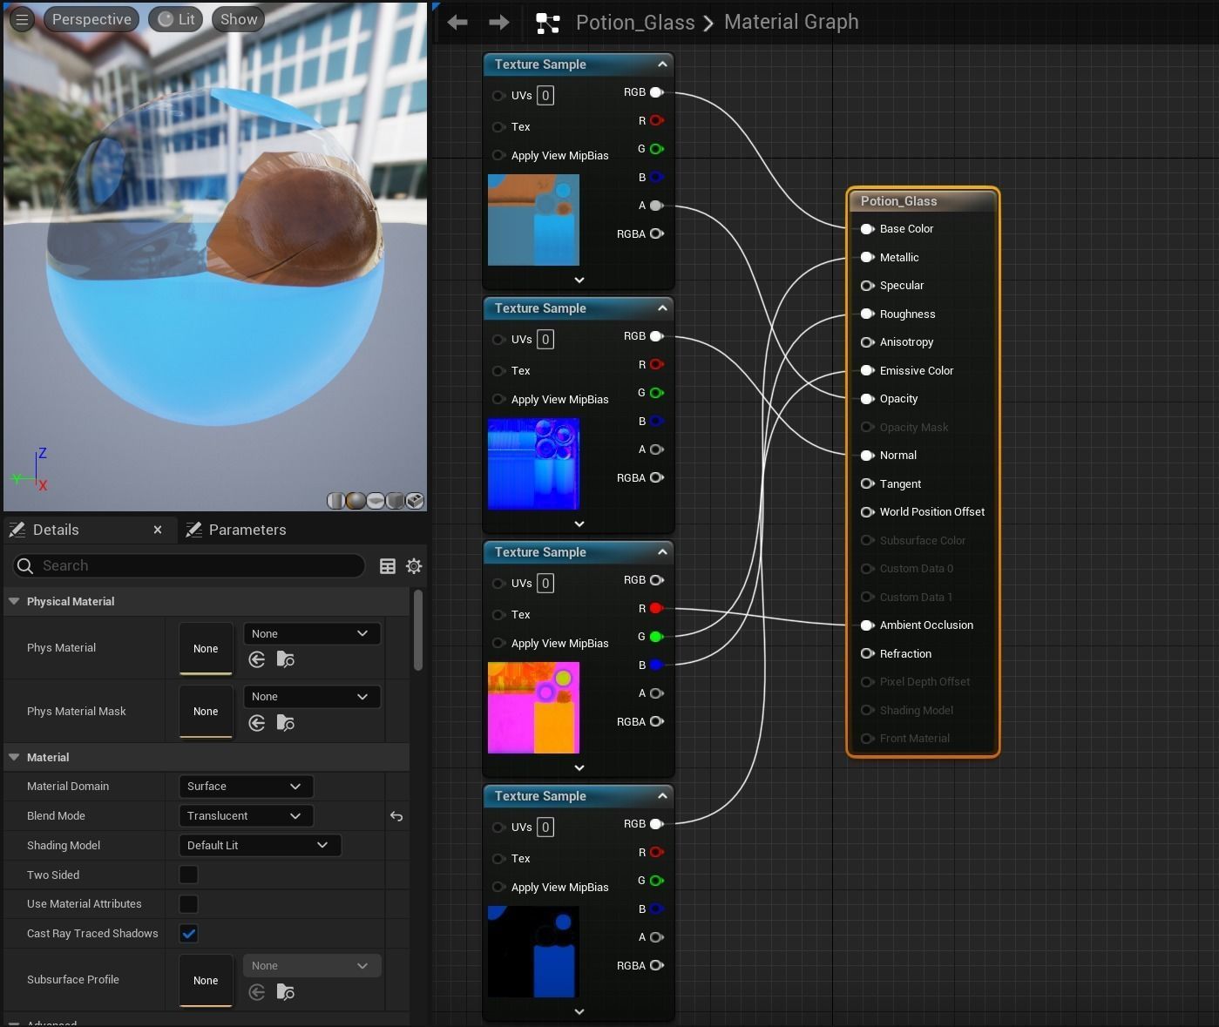Viewport: 1219px width, 1027px height.
Task: Enable the Two Sided checkbox
Action: point(188,875)
